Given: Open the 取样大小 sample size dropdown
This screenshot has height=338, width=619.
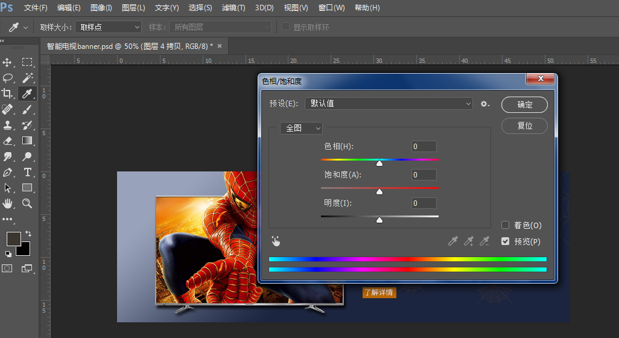Looking at the screenshot, I should pos(108,27).
